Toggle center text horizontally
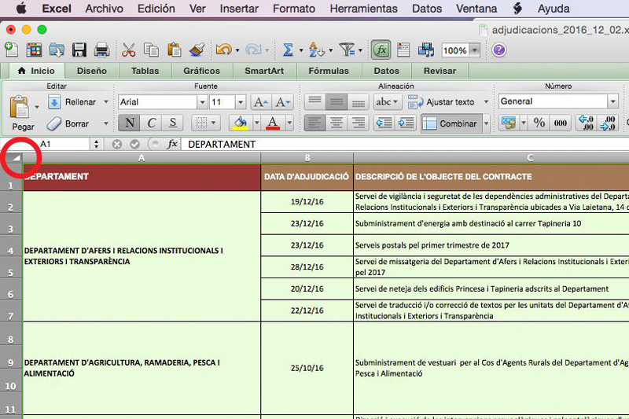 pyautogui.click(x=337, y=123)
